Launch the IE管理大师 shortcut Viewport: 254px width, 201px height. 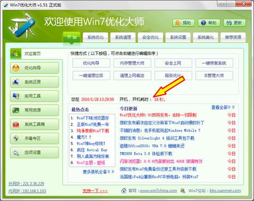coord(214,75)
